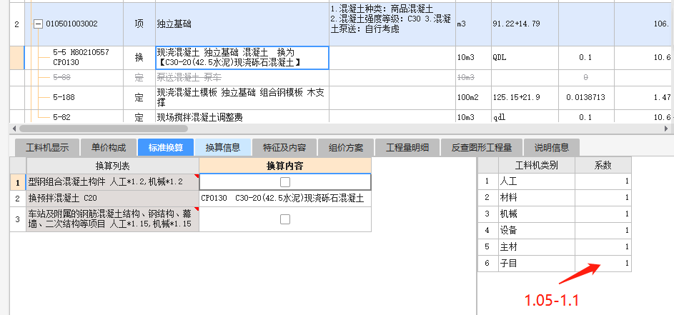Edit the 设备 coefficient cell
This screenshot has width=674, height=315.
coord(603,230)
